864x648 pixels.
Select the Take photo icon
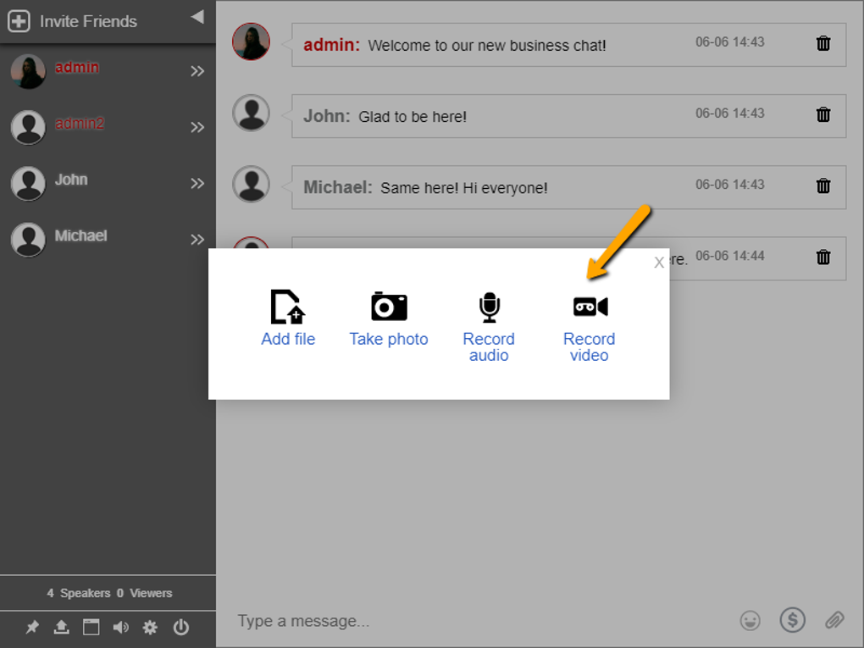tap(389, 307)
